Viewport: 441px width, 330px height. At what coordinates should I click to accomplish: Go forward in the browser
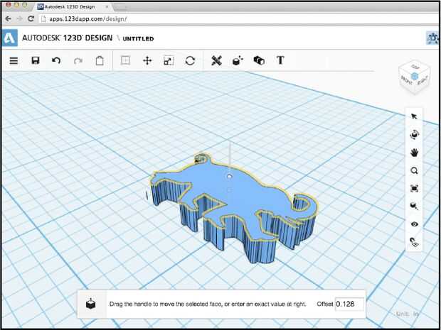[20, 18]
